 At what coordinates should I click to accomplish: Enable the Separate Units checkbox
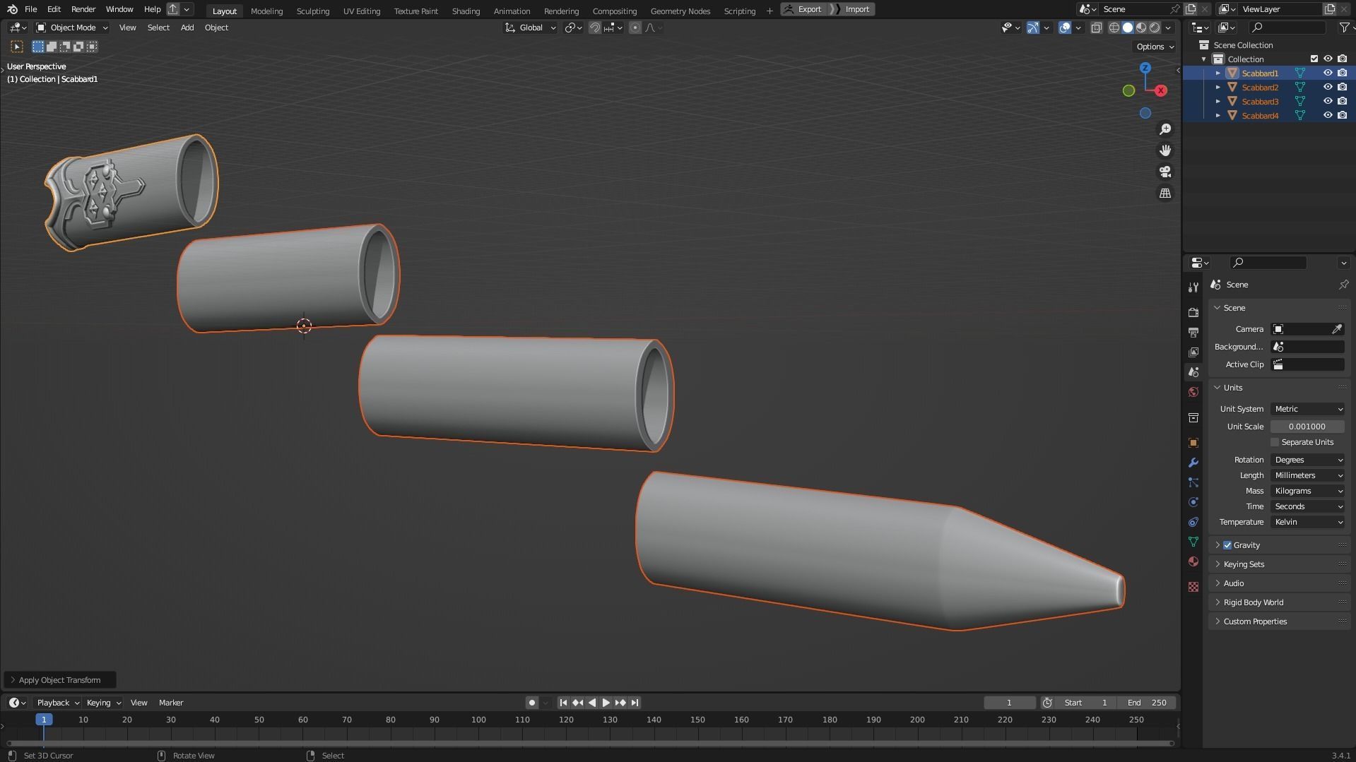coord(1275,442)
